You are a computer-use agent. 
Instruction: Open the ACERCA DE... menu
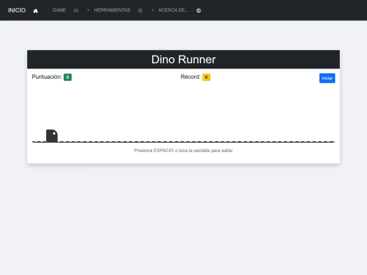click(x=173, y=10)
